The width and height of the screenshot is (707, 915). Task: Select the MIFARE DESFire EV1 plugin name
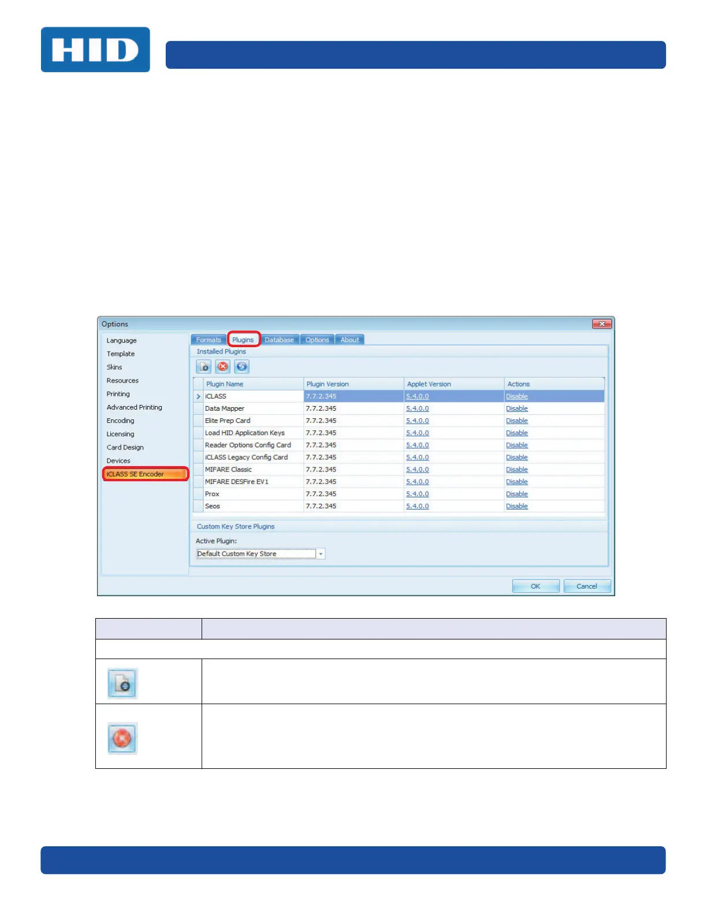point(237,482)
